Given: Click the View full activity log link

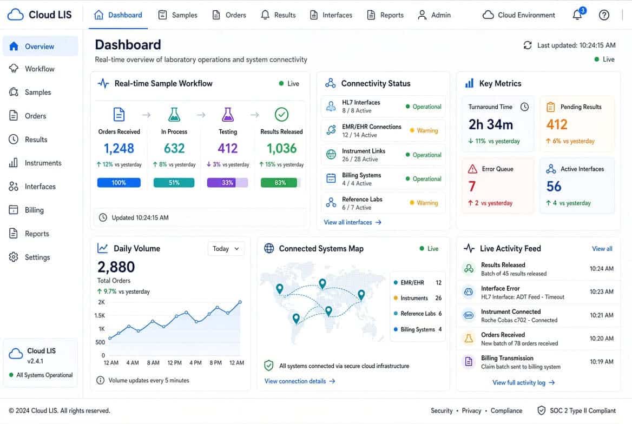Looking at the screenshot, I should point(523,382).
